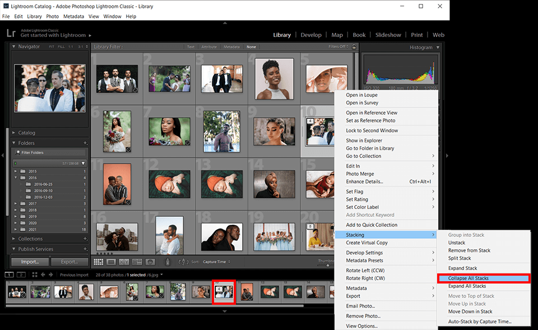Select the 2016-09-10 folder
Screen dimensions: 538x330
click(x=43, y=190)
